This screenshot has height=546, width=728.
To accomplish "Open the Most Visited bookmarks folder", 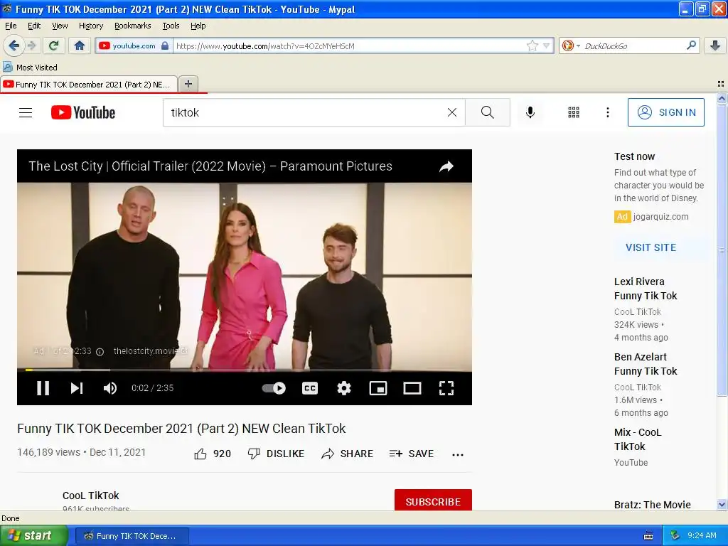I will 31,68.
